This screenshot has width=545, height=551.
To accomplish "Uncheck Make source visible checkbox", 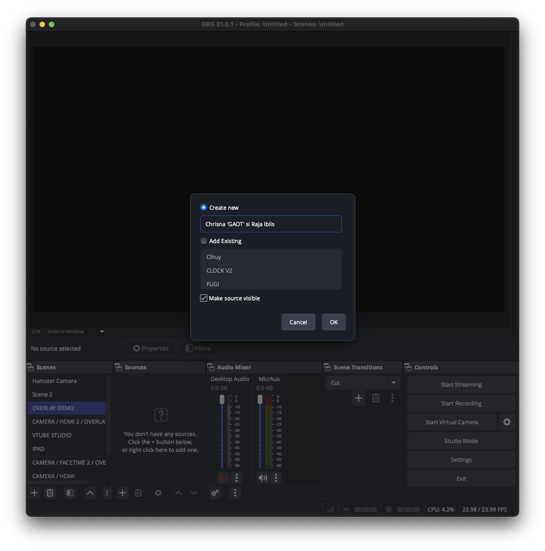I will coord(204,298).
